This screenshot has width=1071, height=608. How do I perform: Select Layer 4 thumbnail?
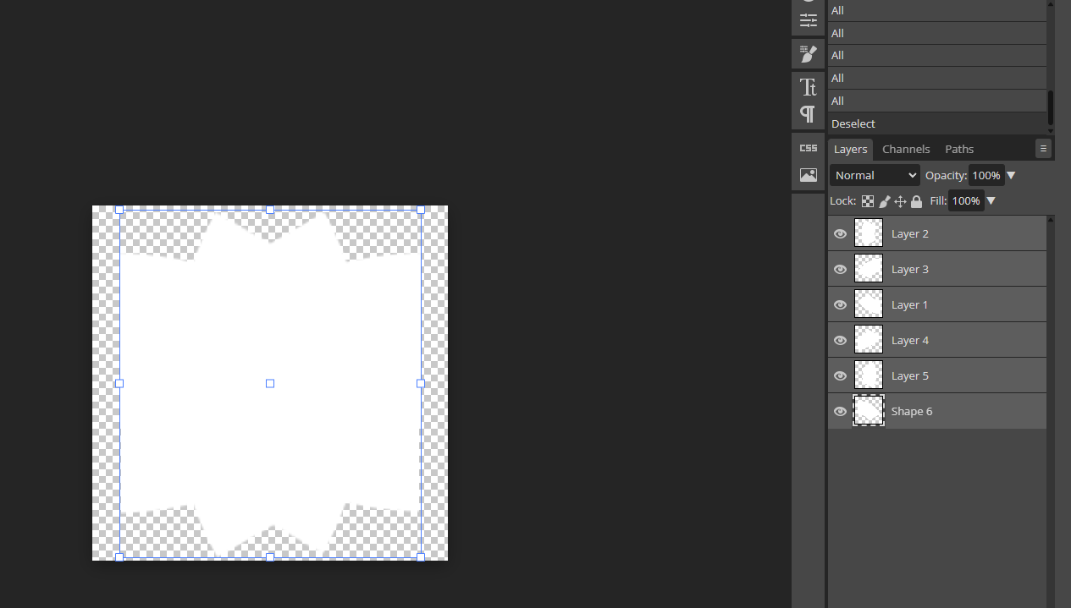[x=869, y=340]
